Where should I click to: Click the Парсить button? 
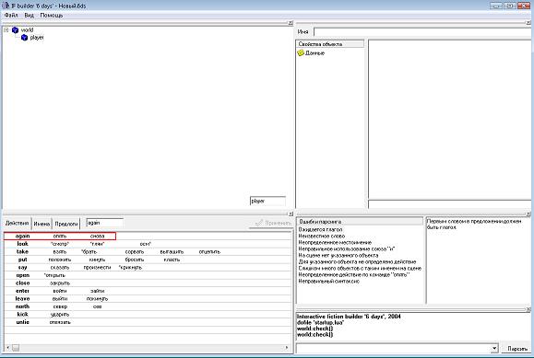(517, 349)
